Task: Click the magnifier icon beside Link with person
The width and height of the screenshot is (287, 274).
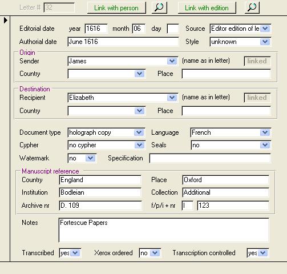Action: (x=159, y=7)
